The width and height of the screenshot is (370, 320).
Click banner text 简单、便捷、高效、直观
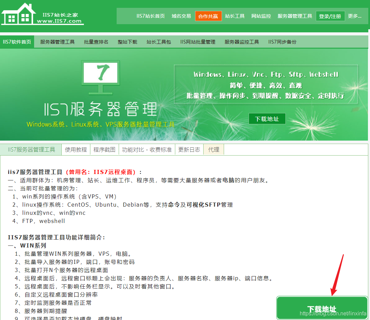(266, 85)
